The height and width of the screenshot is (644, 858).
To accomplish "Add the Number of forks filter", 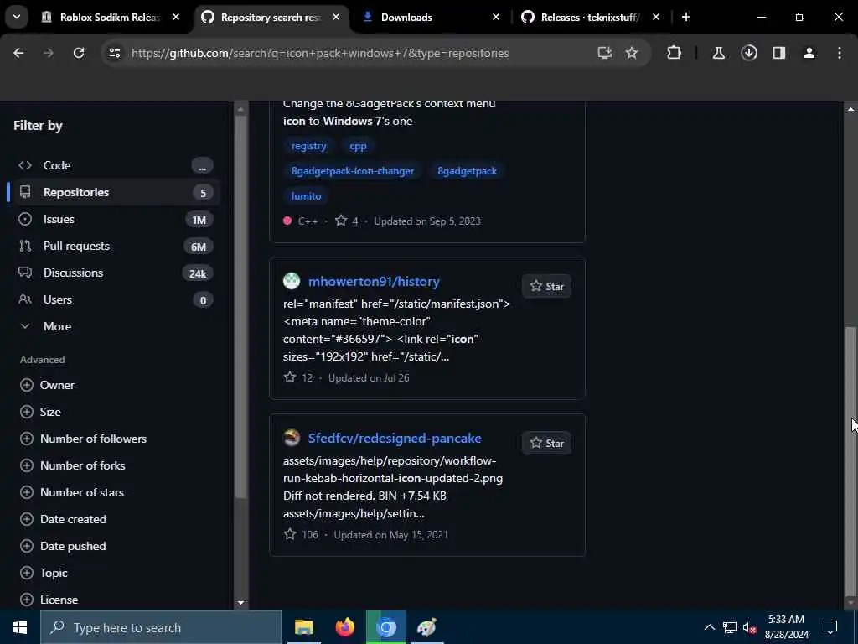I will 73,465.
